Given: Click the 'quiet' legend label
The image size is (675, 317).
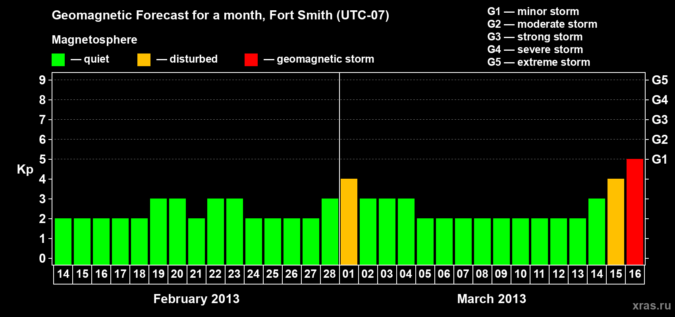Looking at the screenshot, I should tap(96, 59).
